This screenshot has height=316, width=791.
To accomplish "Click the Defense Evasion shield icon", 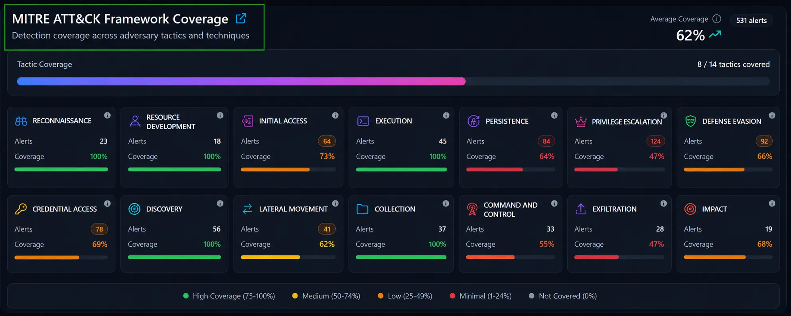I will 690,121.
